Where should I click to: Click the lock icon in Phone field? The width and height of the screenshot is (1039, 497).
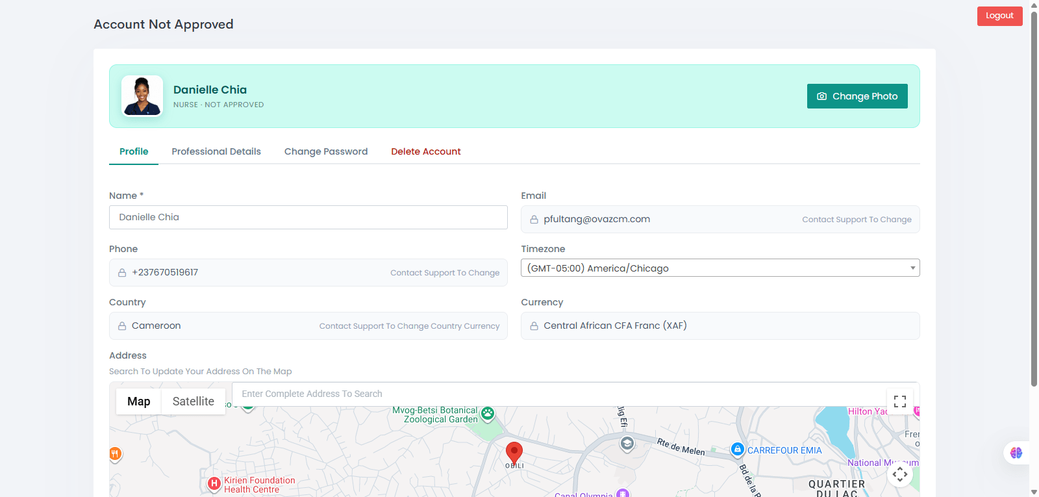point(122,273)
